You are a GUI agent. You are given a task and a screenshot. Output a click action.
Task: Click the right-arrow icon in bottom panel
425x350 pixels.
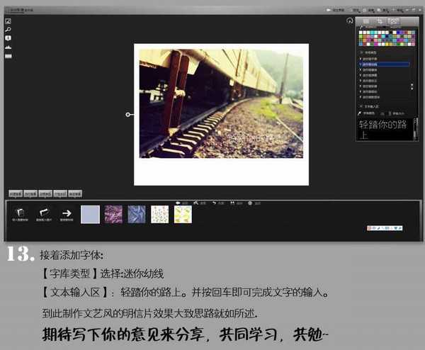(67, 212)
